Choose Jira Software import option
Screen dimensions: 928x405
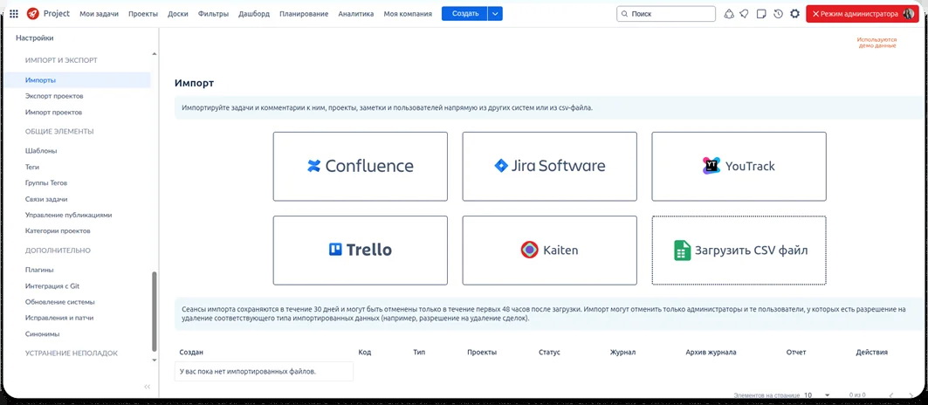coord(549,166)
